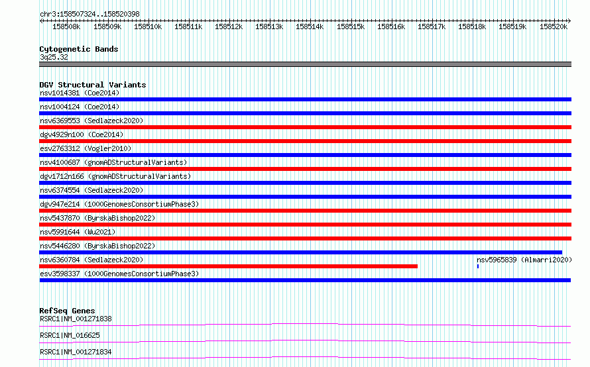This screenshot has width=590, height=367.
Task: Open variant nsv1004124 (Coe2014) label
Action: tap(80, 107)
